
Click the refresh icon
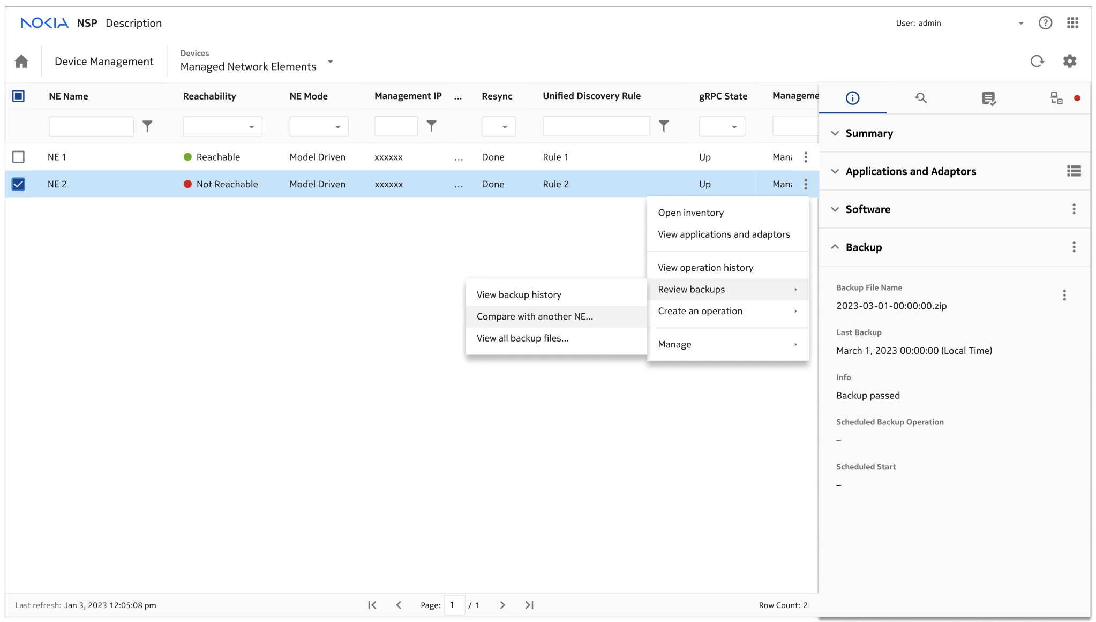pos(1037,61)
